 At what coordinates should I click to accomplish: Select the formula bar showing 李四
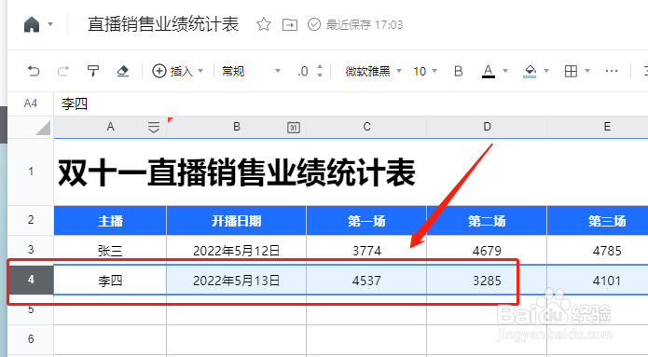coord(351,103)
